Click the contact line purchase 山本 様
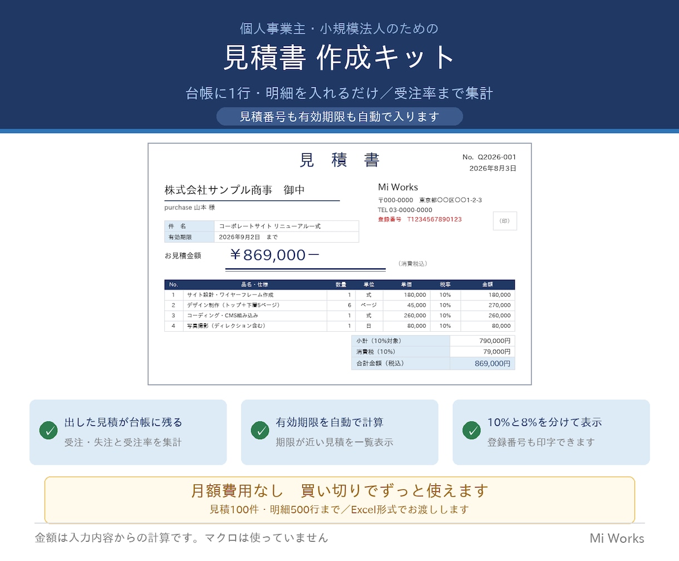This screenshot has height=561, width=679. coord(190,207)
